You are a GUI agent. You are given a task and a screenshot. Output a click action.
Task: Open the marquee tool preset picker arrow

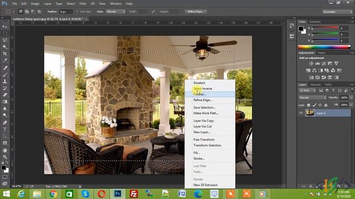click(13, 12)
